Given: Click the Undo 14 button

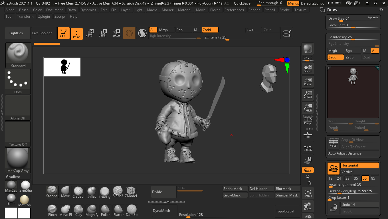Looking at the screenshot, I should (x=359, y=204).
